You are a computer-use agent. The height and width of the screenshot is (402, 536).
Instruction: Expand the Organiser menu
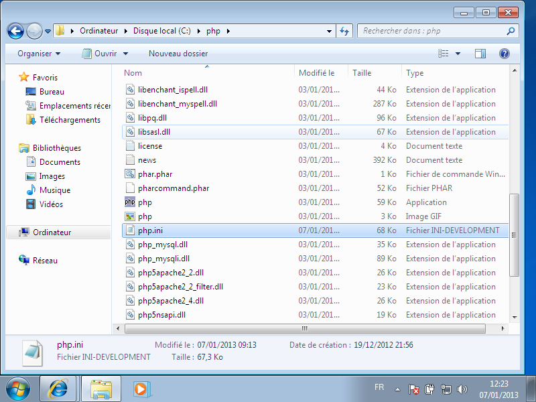[x=39, y=54]
